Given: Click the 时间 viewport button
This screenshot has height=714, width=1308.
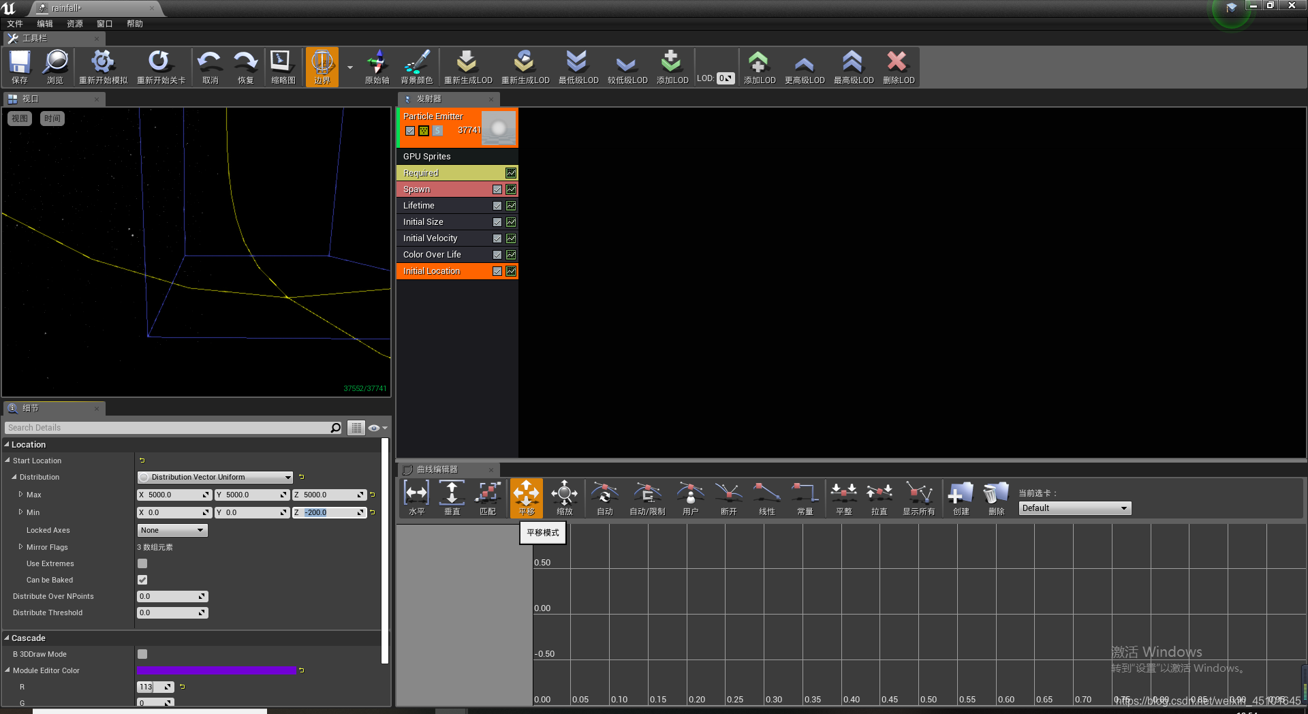Looking at the screenshot, I should tap(52, 119).
